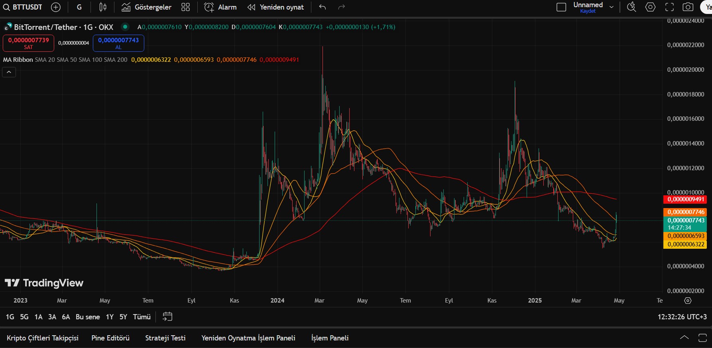This screenshot has height=348, width=712.
Task: Create an Alarm alert
Action: coord(220,7)
